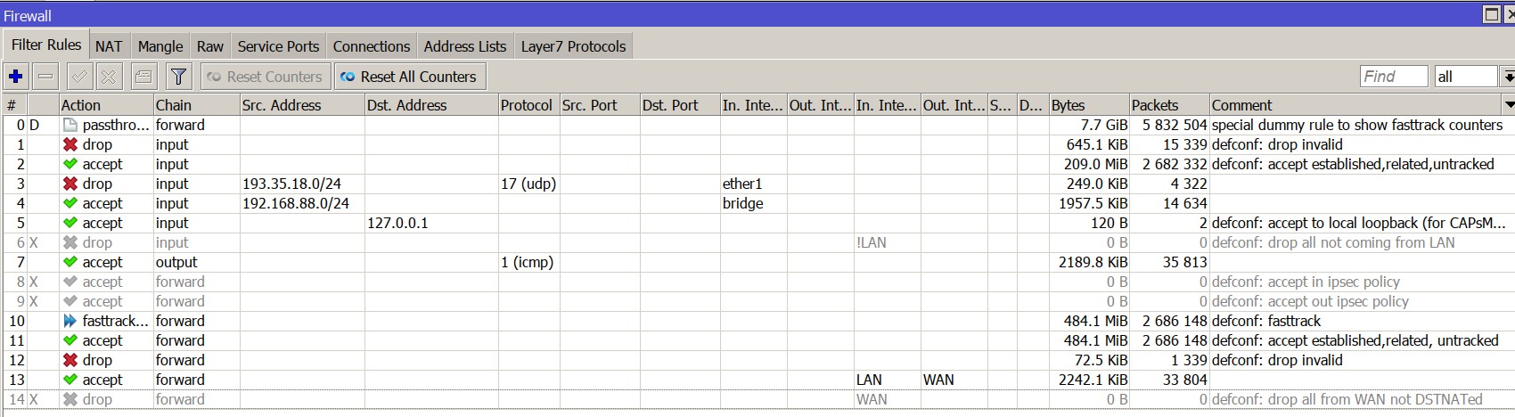Switch to the NAT tab
The width and height of the screenshot is (1515, 417).
click(109, 46)
